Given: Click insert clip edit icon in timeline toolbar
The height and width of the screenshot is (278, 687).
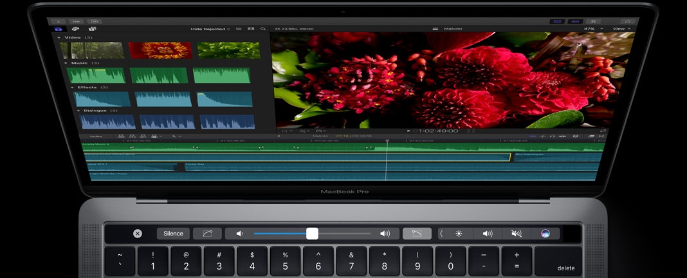Looking at the screenshot, I should pos(131,136).
